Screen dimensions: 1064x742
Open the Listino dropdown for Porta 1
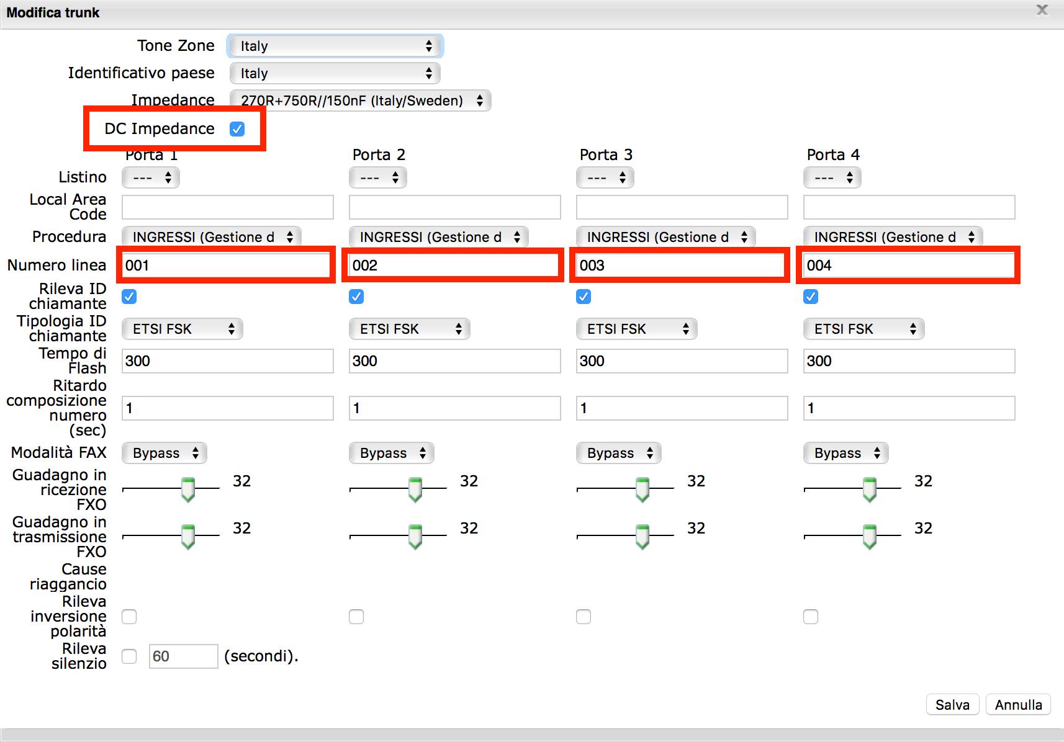point(151,178)
